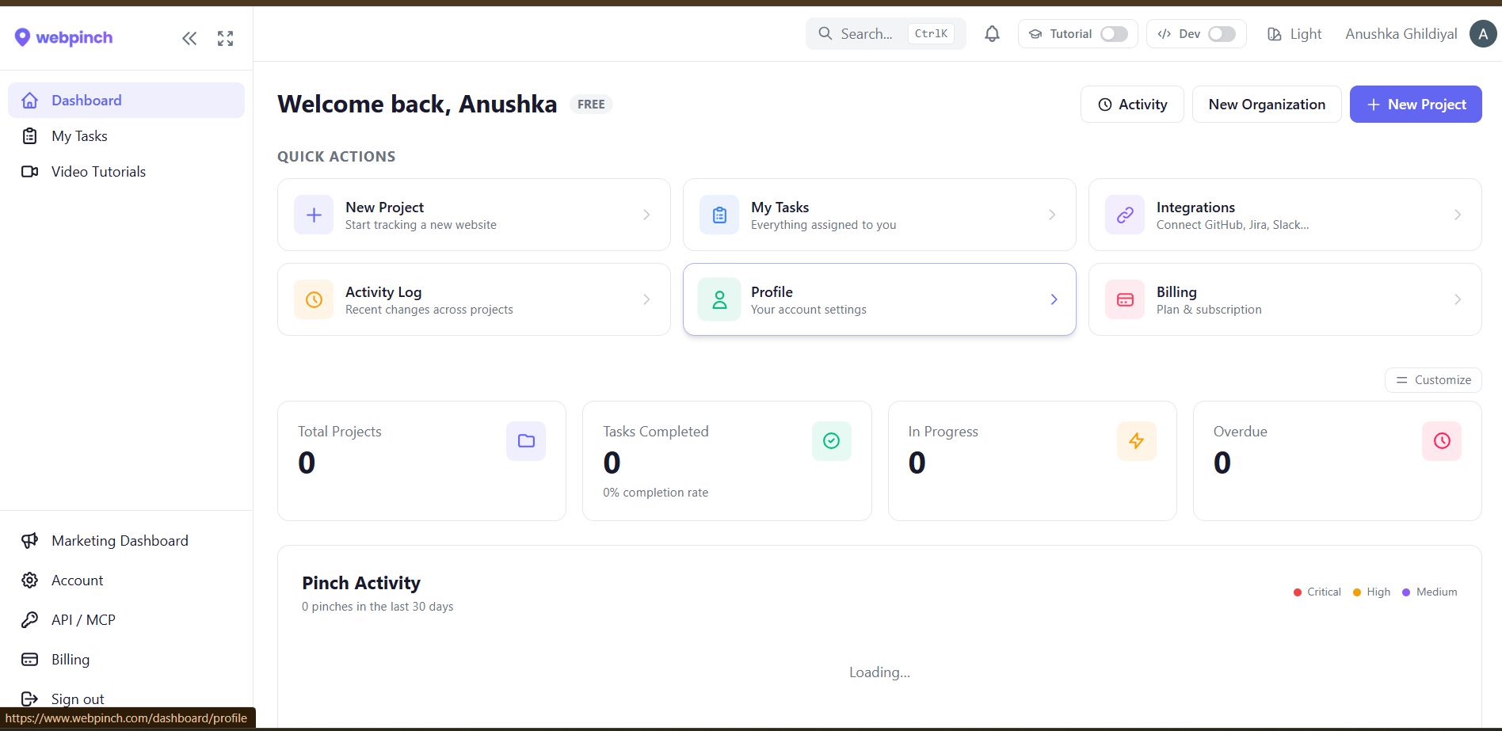Click Sign out link
The width and height of the screenshot is (1502, 731).
[x=78, y=699]
